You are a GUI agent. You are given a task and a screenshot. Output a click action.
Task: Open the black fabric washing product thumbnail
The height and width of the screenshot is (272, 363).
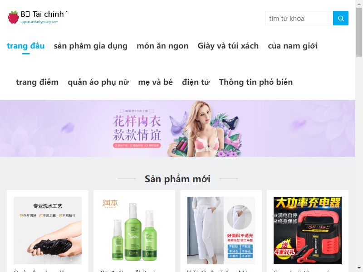pyautogui.click(x=48, y=230)
